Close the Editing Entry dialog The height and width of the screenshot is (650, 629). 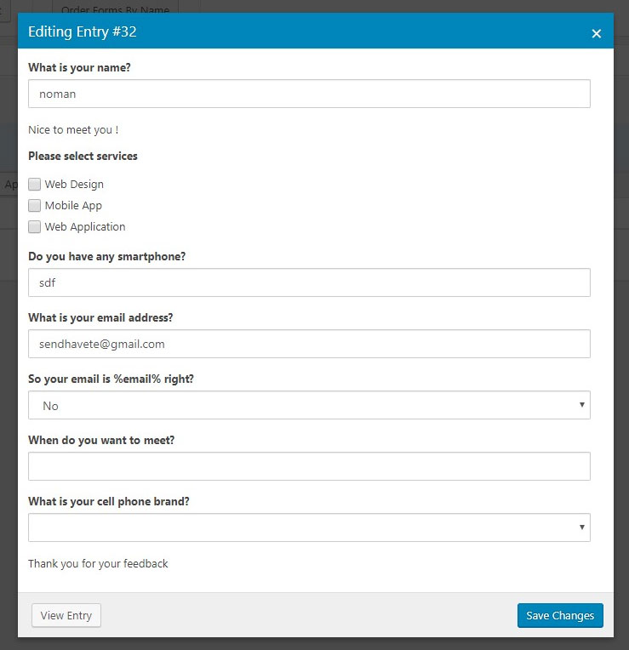596,33
